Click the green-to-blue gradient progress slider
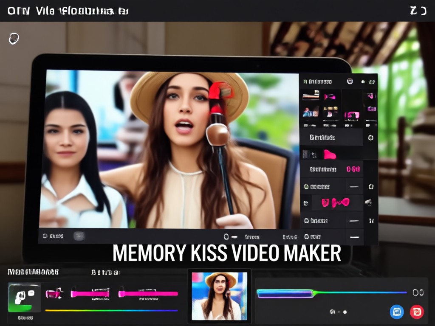 332,293
